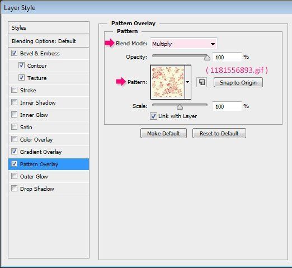
Task: Enable the Satin checkbox
Action: (14, 127)
